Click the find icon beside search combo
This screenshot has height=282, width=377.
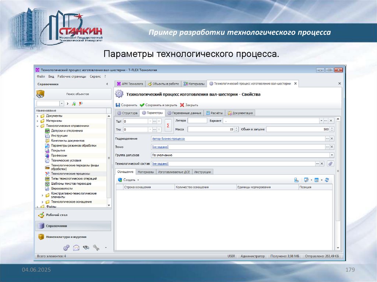tap(74, 104)
